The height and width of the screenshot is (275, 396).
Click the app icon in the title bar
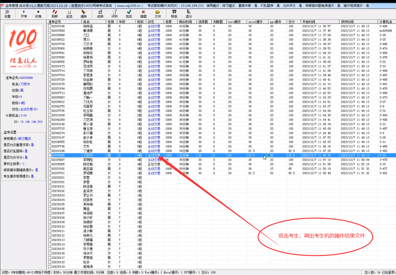[2, 6]
